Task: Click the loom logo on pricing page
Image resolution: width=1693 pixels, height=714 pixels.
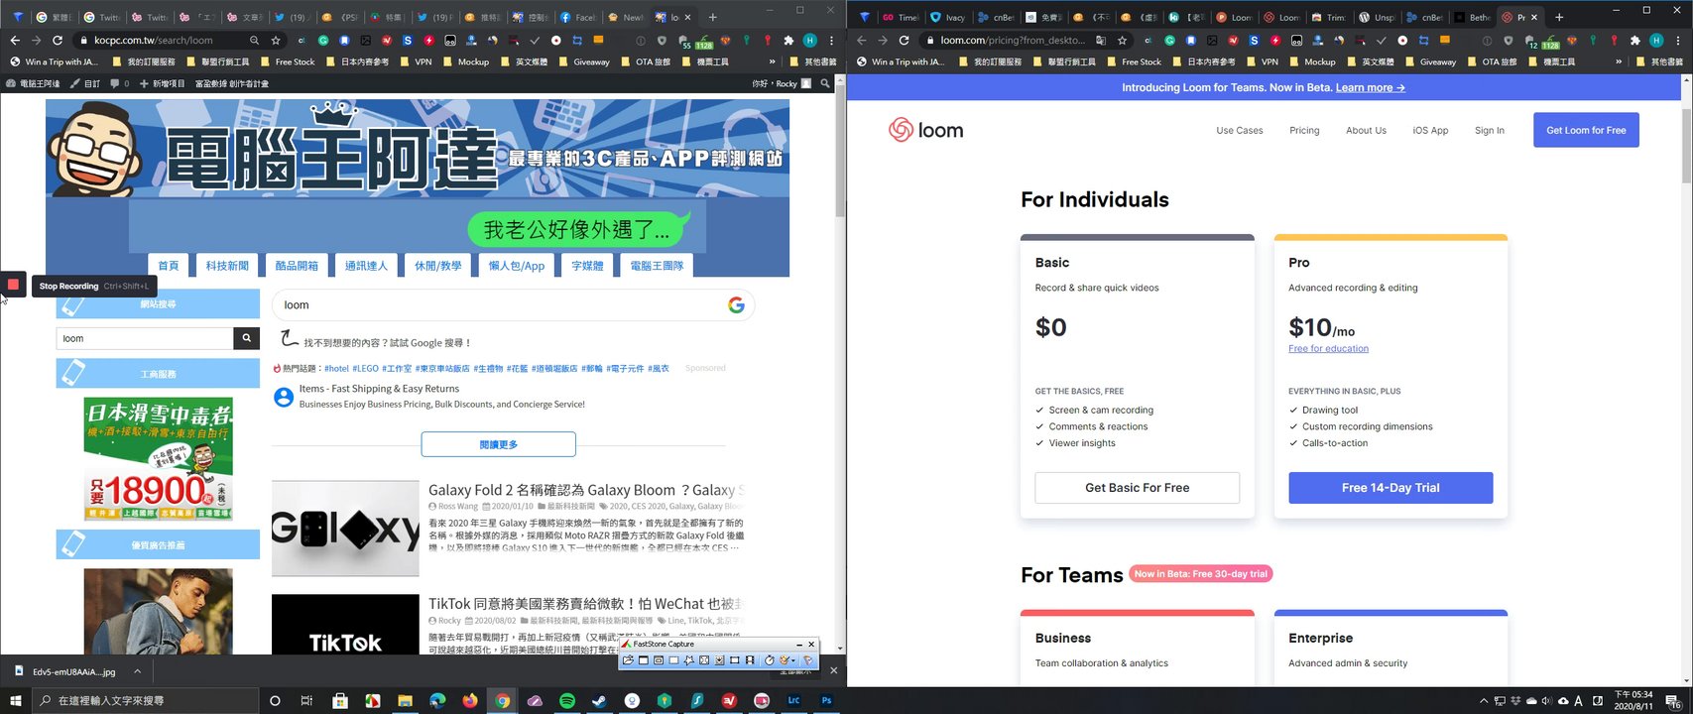Action: coord(925,130)
